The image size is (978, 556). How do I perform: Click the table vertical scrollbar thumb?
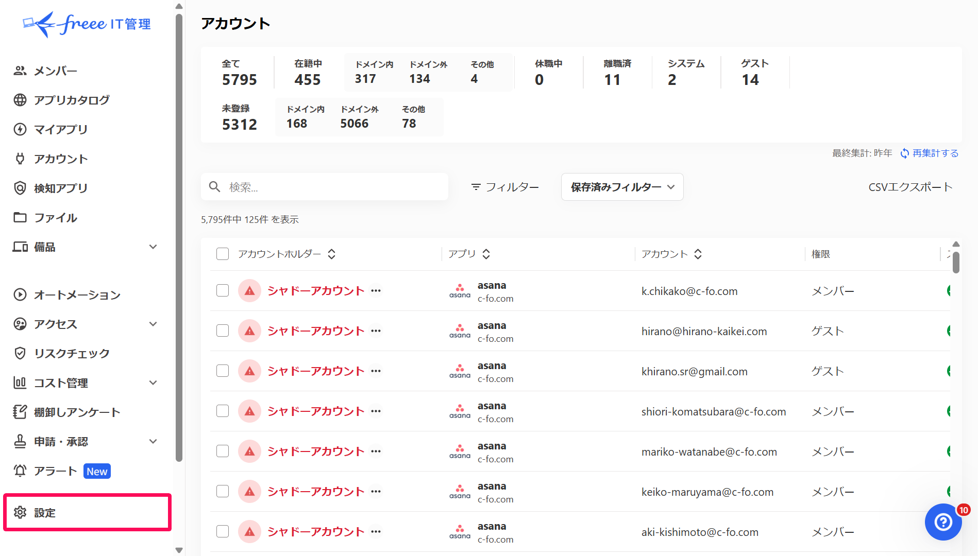(956, 262)
